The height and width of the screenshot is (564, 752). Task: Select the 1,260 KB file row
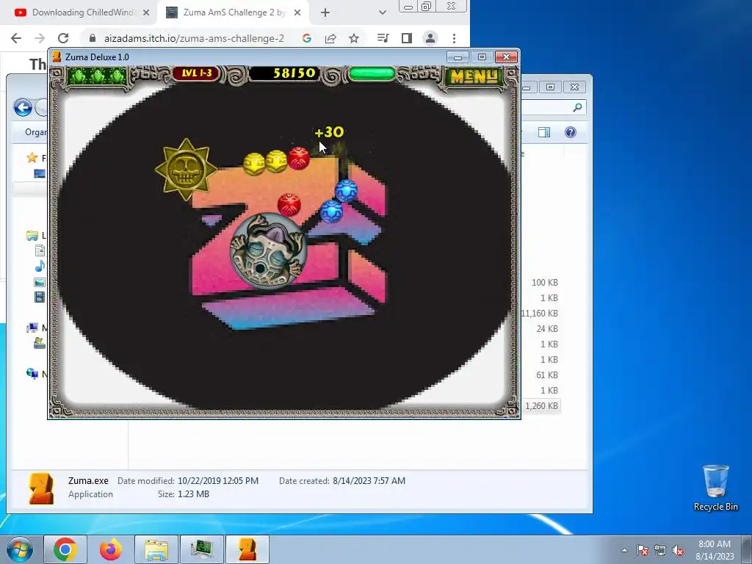(541, 405)
